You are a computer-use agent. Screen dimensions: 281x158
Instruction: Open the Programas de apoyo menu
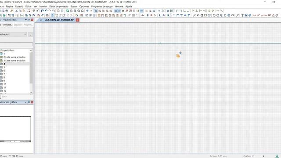click(102, 7)
